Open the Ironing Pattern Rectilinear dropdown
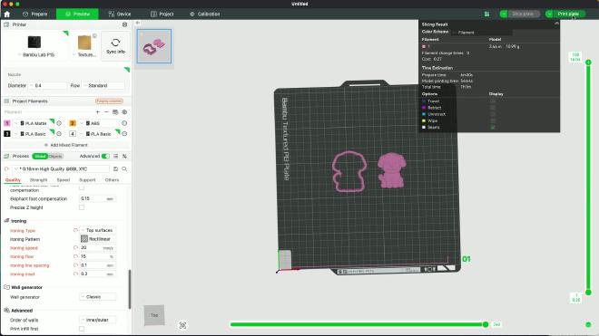The image size is (599, 336). tap(98, 239)
